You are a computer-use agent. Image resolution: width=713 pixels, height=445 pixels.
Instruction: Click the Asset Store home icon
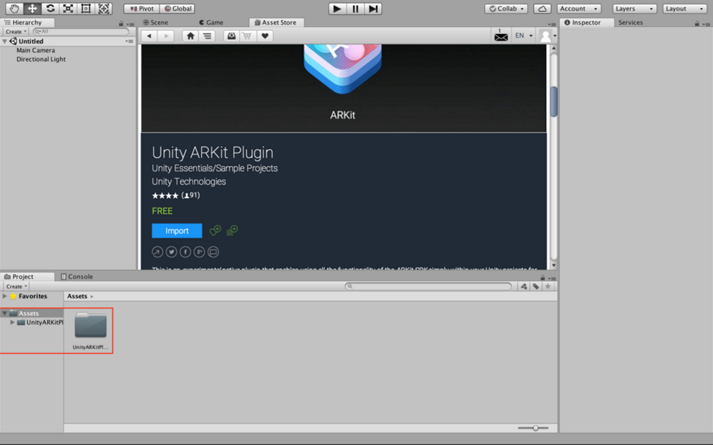190,36
